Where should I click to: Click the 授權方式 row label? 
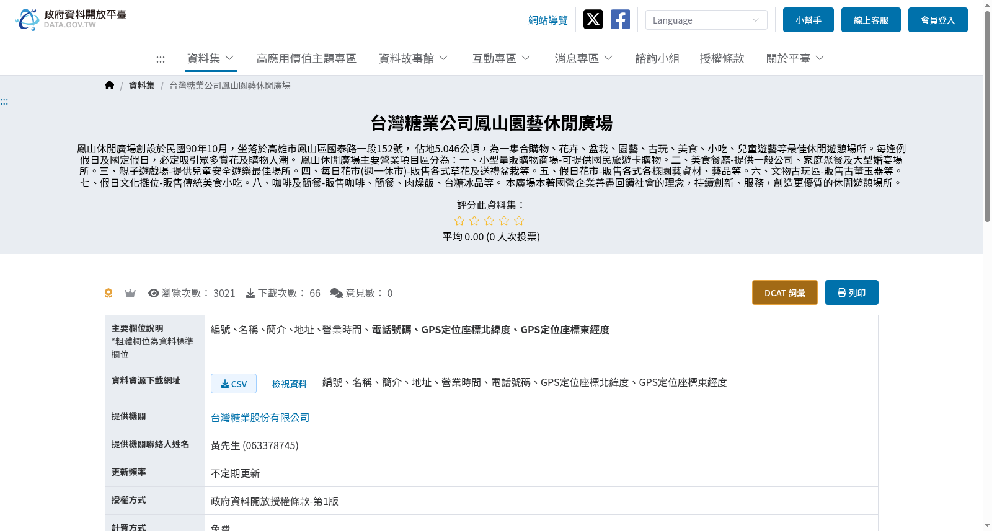coord(129,500)
